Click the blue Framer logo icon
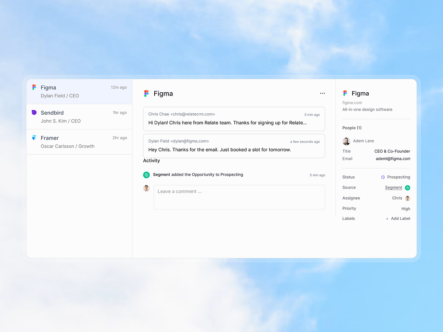The width and height of the screenshot is (443, 332). pyautogui.click(x=34, y=138)
